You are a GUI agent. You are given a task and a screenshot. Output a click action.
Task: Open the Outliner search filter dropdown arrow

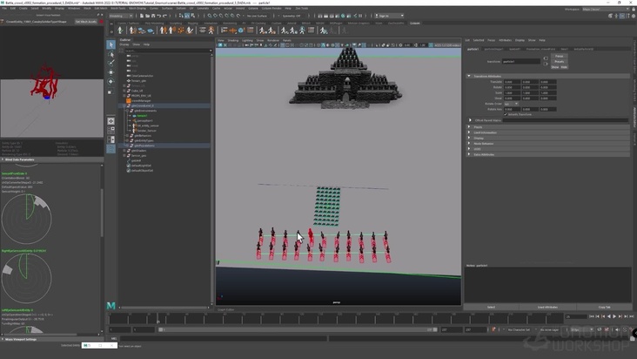pos(211,51)
